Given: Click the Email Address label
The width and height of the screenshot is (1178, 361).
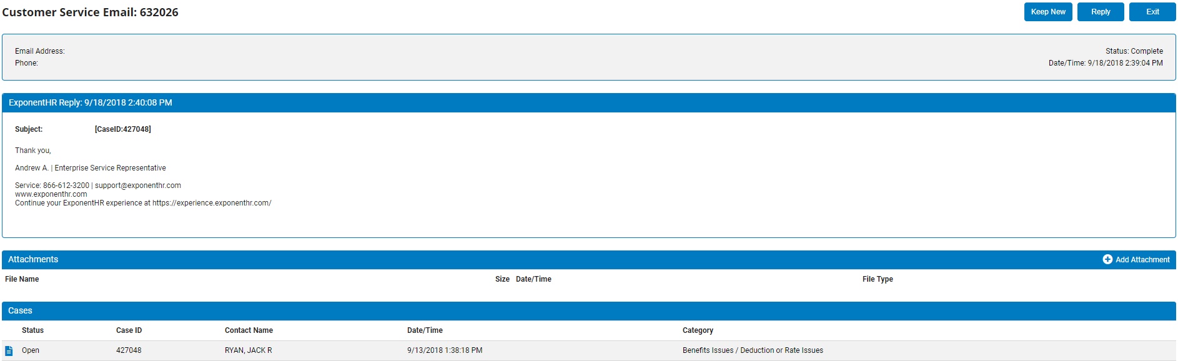Looking at the screenshot, I should coord(40,51).
